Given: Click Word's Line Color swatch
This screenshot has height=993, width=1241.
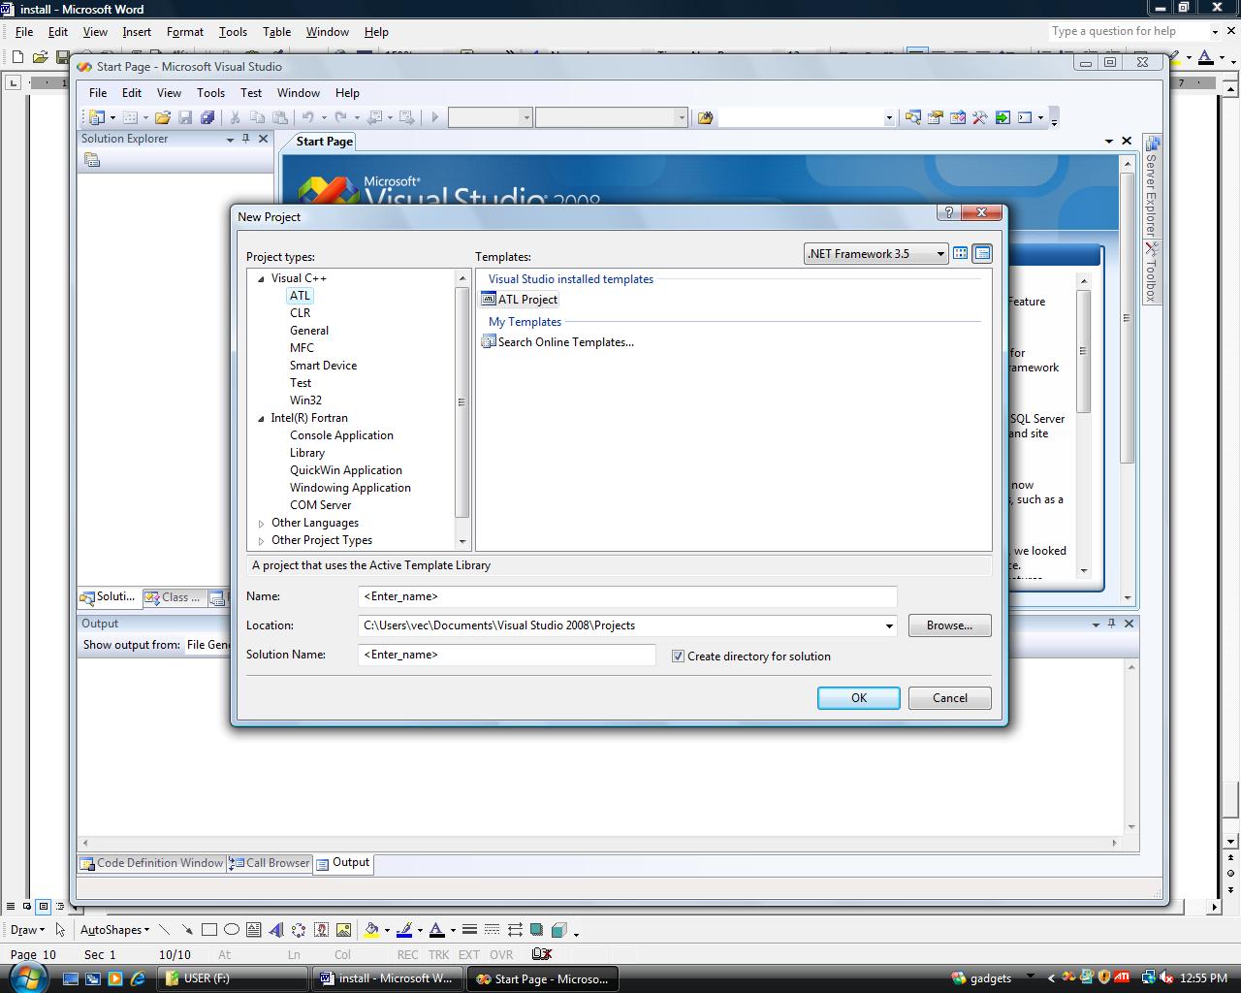Looking at the screenshot, I should (x=404, y=929).
